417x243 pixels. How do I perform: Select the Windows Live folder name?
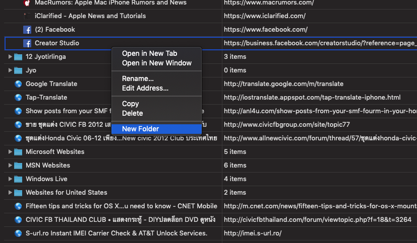[46, 179]
